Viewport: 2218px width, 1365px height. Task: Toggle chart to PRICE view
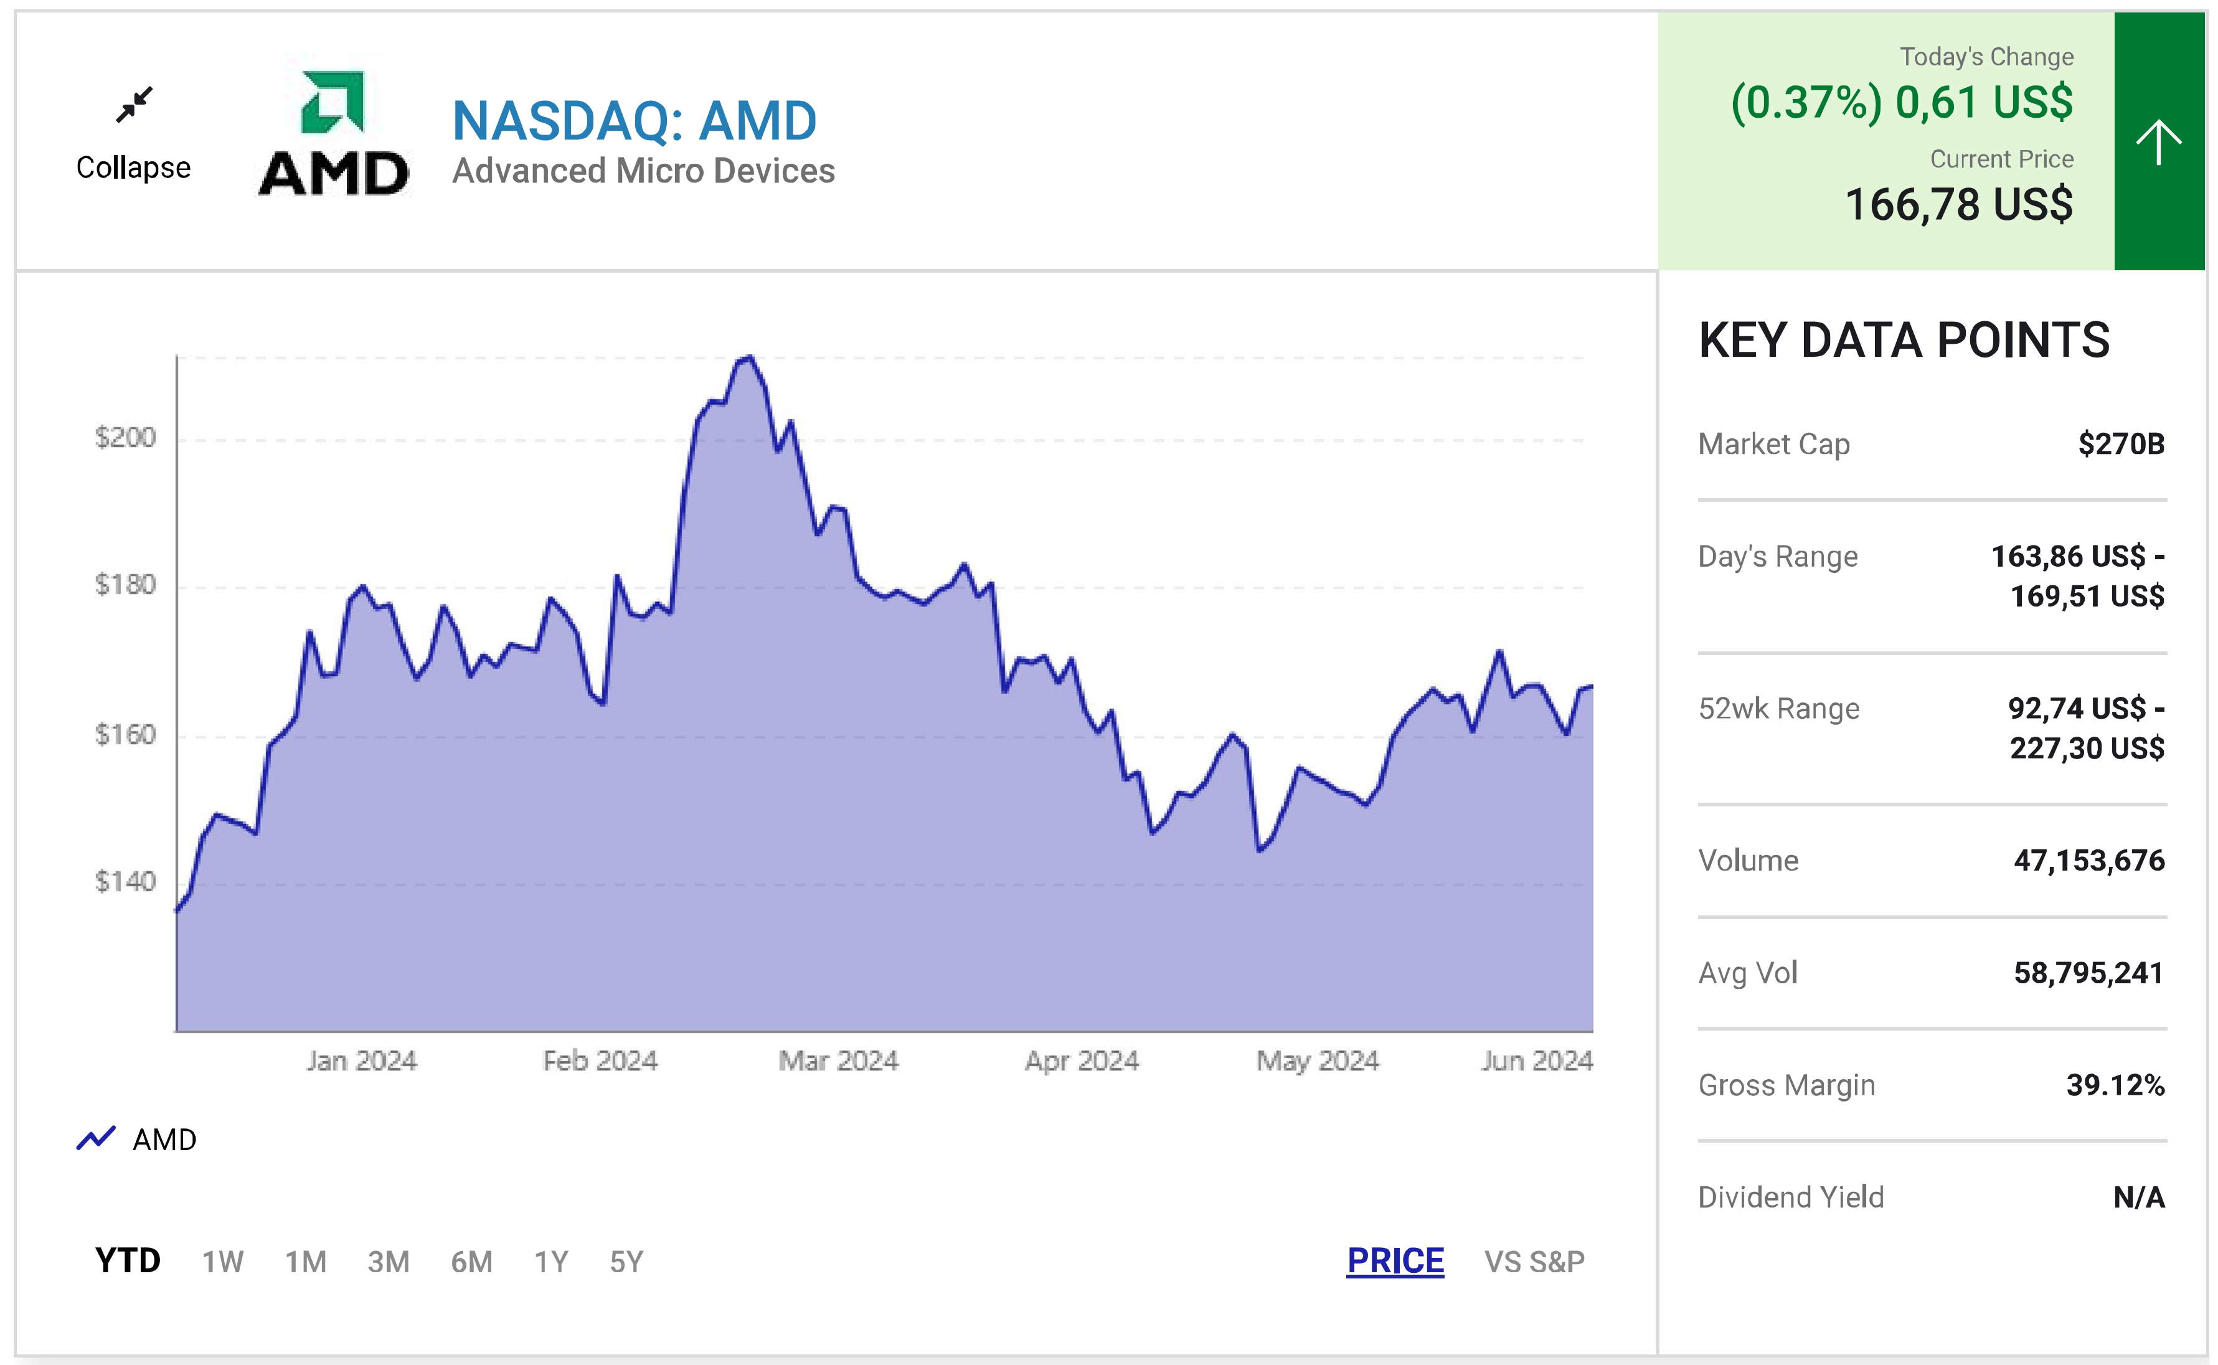(x=1395, y=1260)
